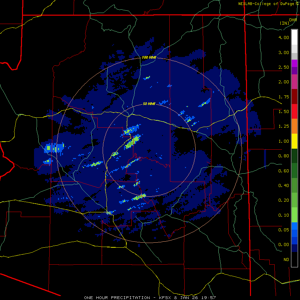The image size is (300, 300).
Task: Click the 4.00 legend value label
Action: [x=284, y=37]
